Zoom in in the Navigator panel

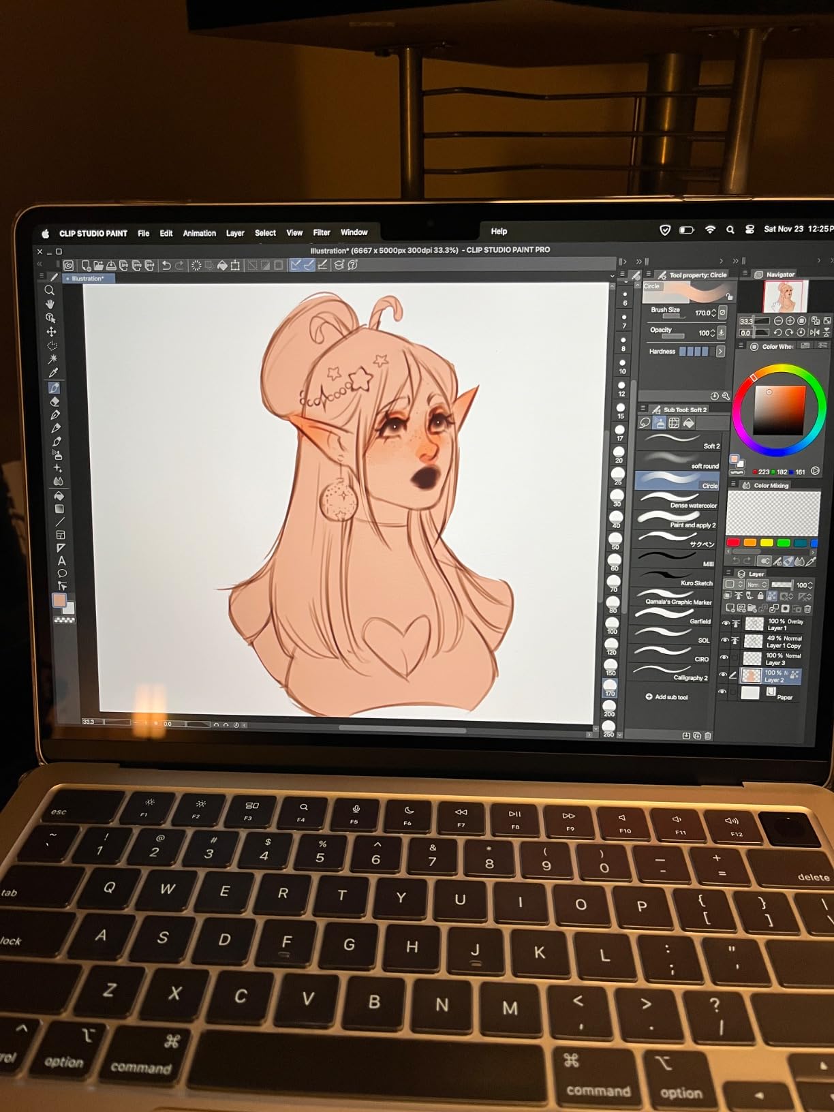[790, 320]
